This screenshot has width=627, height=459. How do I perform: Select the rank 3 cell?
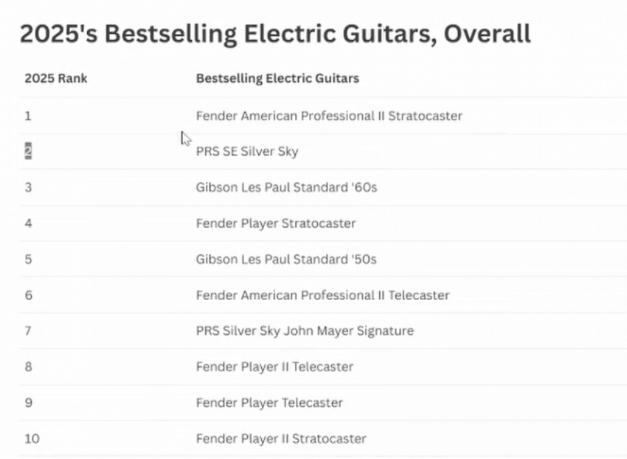(28, 187)
